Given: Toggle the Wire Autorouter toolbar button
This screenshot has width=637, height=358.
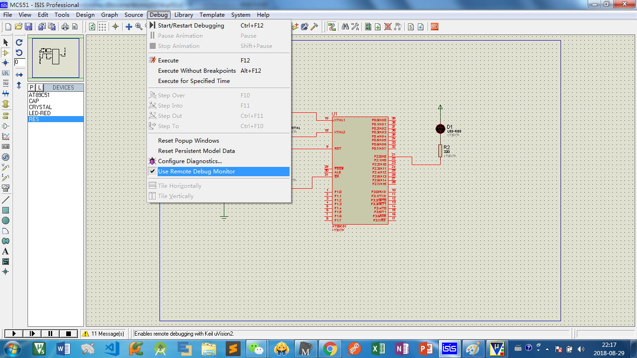Looking at the screenshot, I should click(x=332, y=27).
